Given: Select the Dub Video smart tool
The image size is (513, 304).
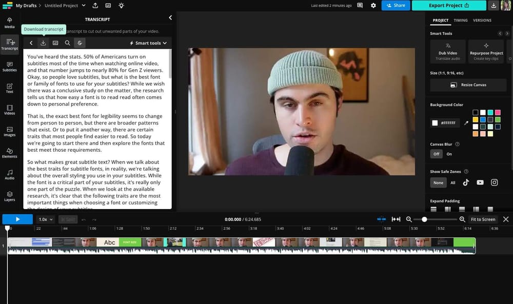Looking at the screenshot, I should 447,51.
